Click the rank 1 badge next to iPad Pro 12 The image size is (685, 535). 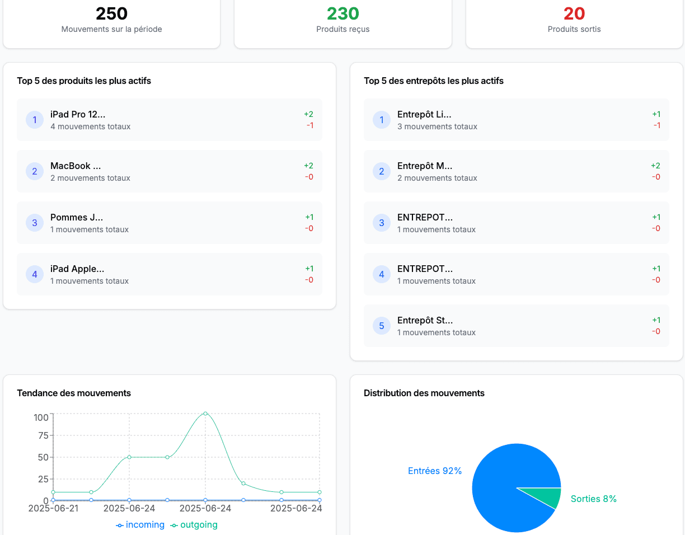tap(35, 120)
